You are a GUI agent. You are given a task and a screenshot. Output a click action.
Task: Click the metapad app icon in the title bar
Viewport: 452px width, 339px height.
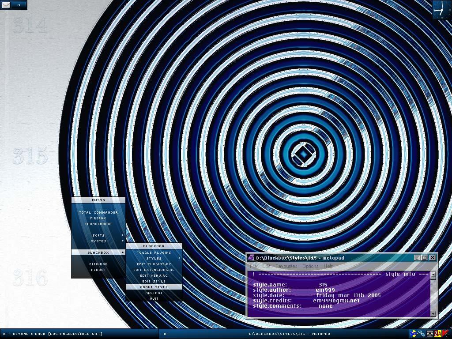pyautogui.click(x=251, y=257)
